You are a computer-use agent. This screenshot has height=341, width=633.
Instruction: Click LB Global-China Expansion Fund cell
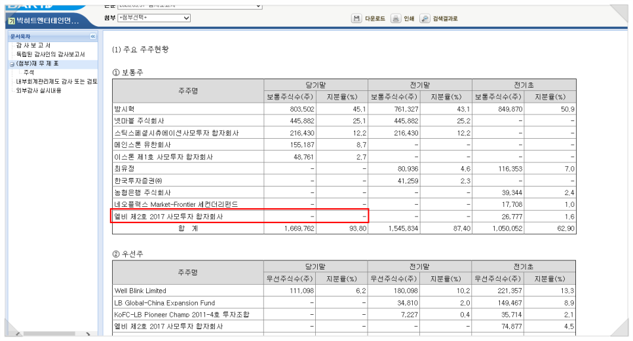point(188,302)
